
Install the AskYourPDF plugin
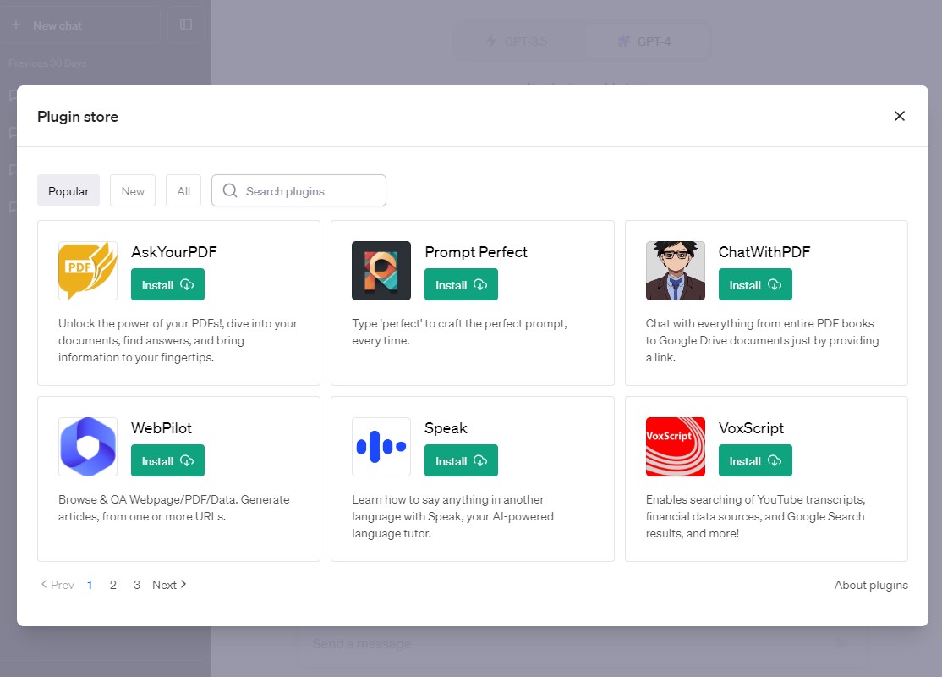click(x=167, y=284)
